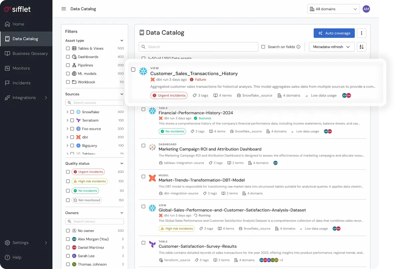400x269 pixels.
Task: Click the Terraform source icon in Sources
Action: 78,120
